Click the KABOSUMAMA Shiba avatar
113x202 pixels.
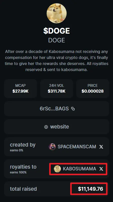57,169
